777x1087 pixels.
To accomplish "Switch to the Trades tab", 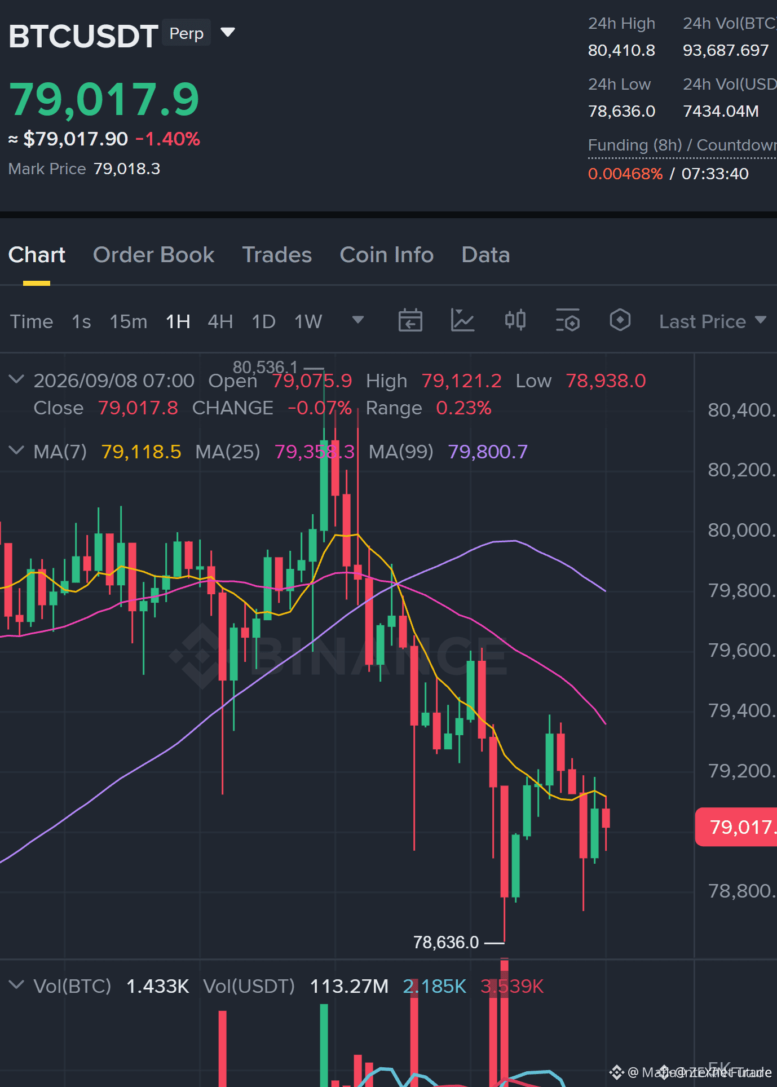I will tap(277, 255).
